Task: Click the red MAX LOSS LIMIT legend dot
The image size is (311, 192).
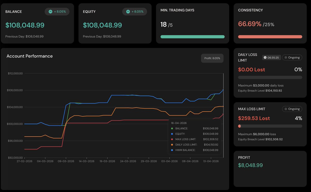Action: 172,139
